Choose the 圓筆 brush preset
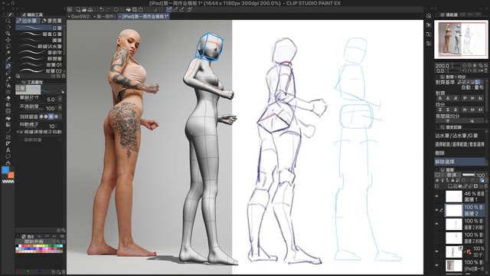 (39, 40)
